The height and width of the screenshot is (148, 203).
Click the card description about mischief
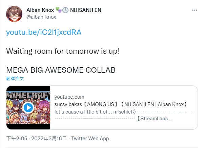point(124,115)
